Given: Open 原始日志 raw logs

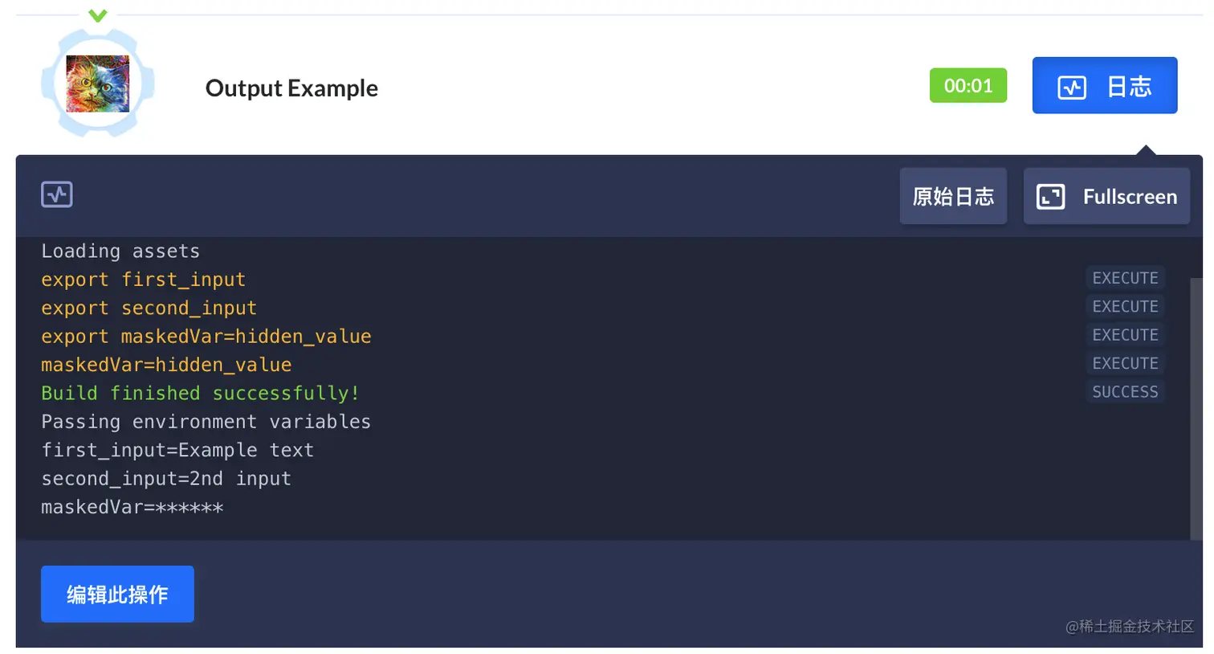Looking at the screenshot, I should coord(953,196).
